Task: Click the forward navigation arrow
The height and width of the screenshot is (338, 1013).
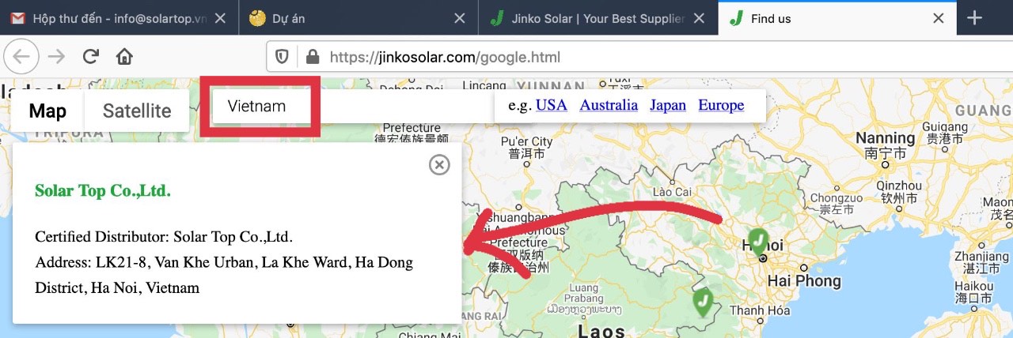Action: (x=56, y=56)
